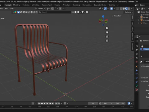Click the bookmark icon beside search
This screenshot has height=112, width=149.
pos(75,12)
